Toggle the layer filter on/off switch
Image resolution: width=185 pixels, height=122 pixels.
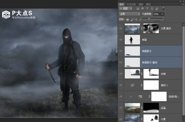click(163, 9)
